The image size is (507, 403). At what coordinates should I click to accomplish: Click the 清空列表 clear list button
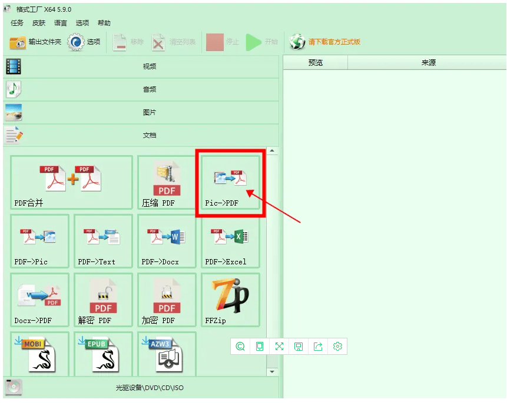(x=174, y=42)
